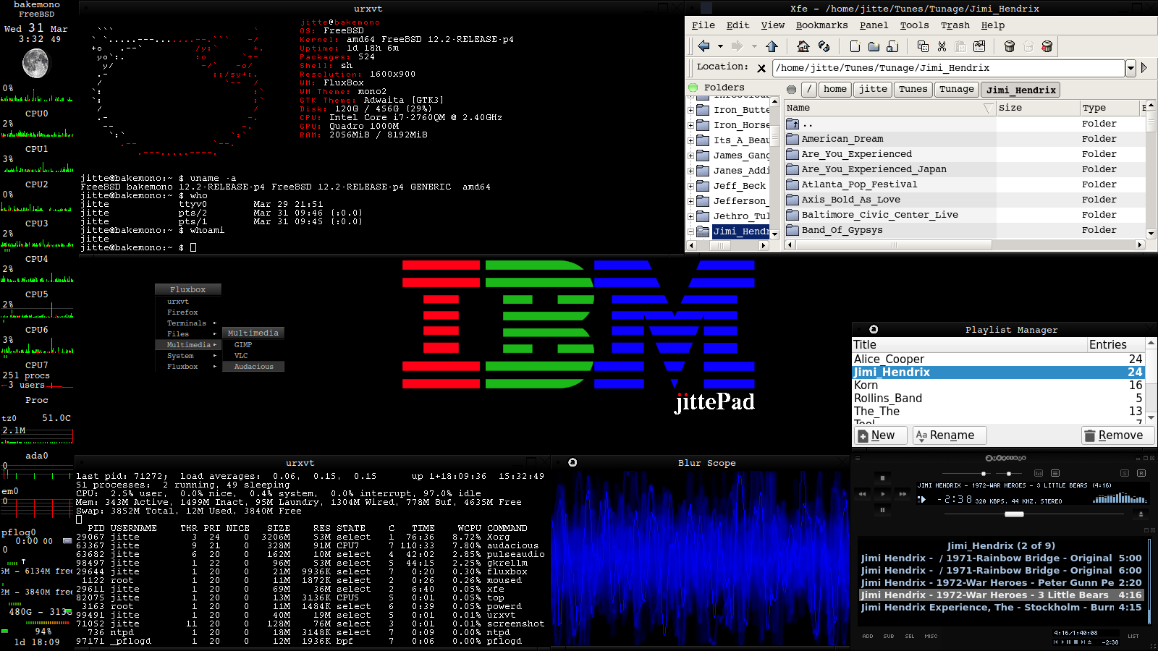Viewport: 1158px width, 651px height.
Task: Select the Korn playlist in Playlist Manager
Action: tap(999, 385)
